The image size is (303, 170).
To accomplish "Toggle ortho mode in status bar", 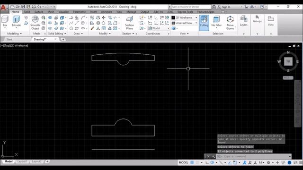I will (x=207, y=162).
